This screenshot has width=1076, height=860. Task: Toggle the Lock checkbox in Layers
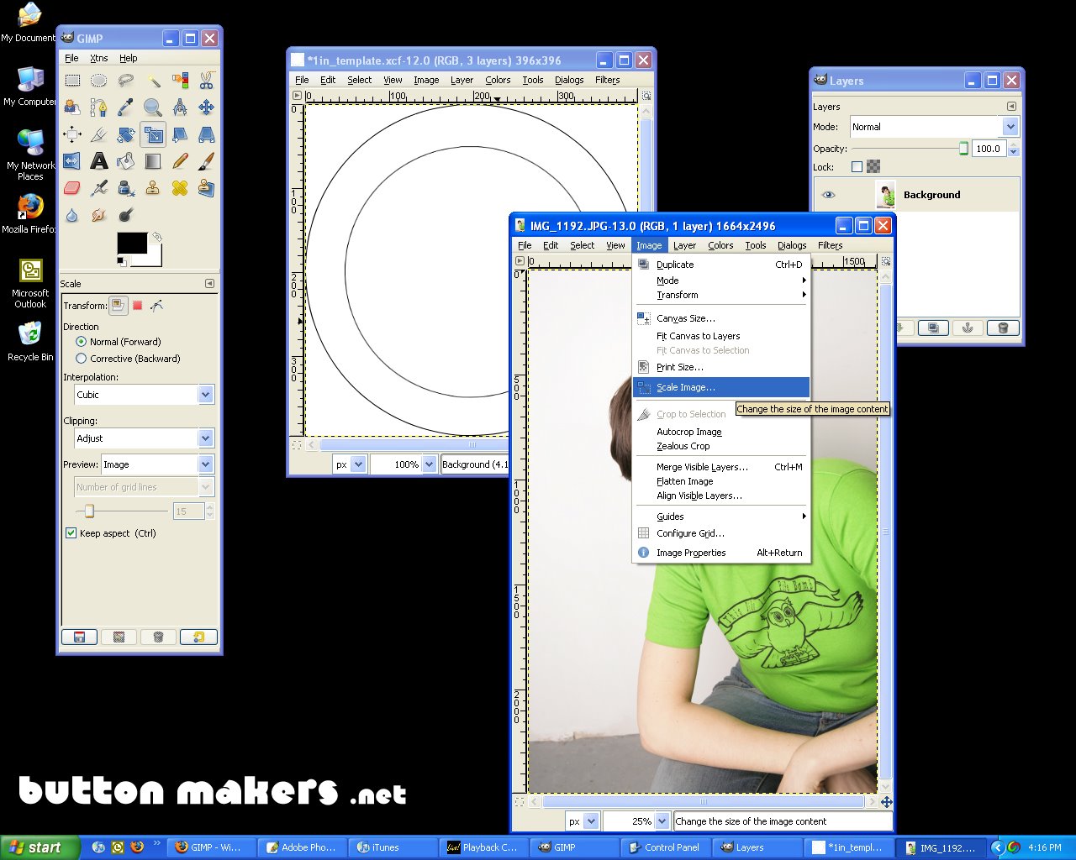(x=857, y=166)
